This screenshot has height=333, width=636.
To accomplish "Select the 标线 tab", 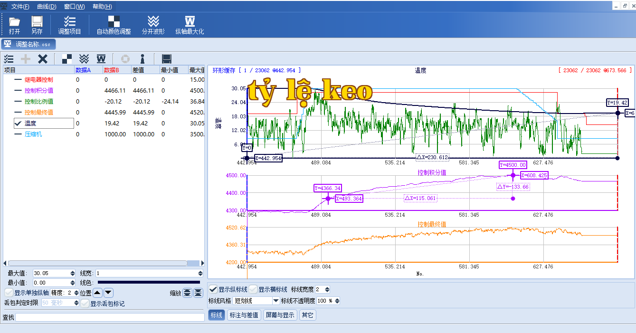I will (217, 315).
